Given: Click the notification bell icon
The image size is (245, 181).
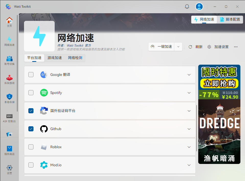Looking at the screenshot, I should click(187, 7).
